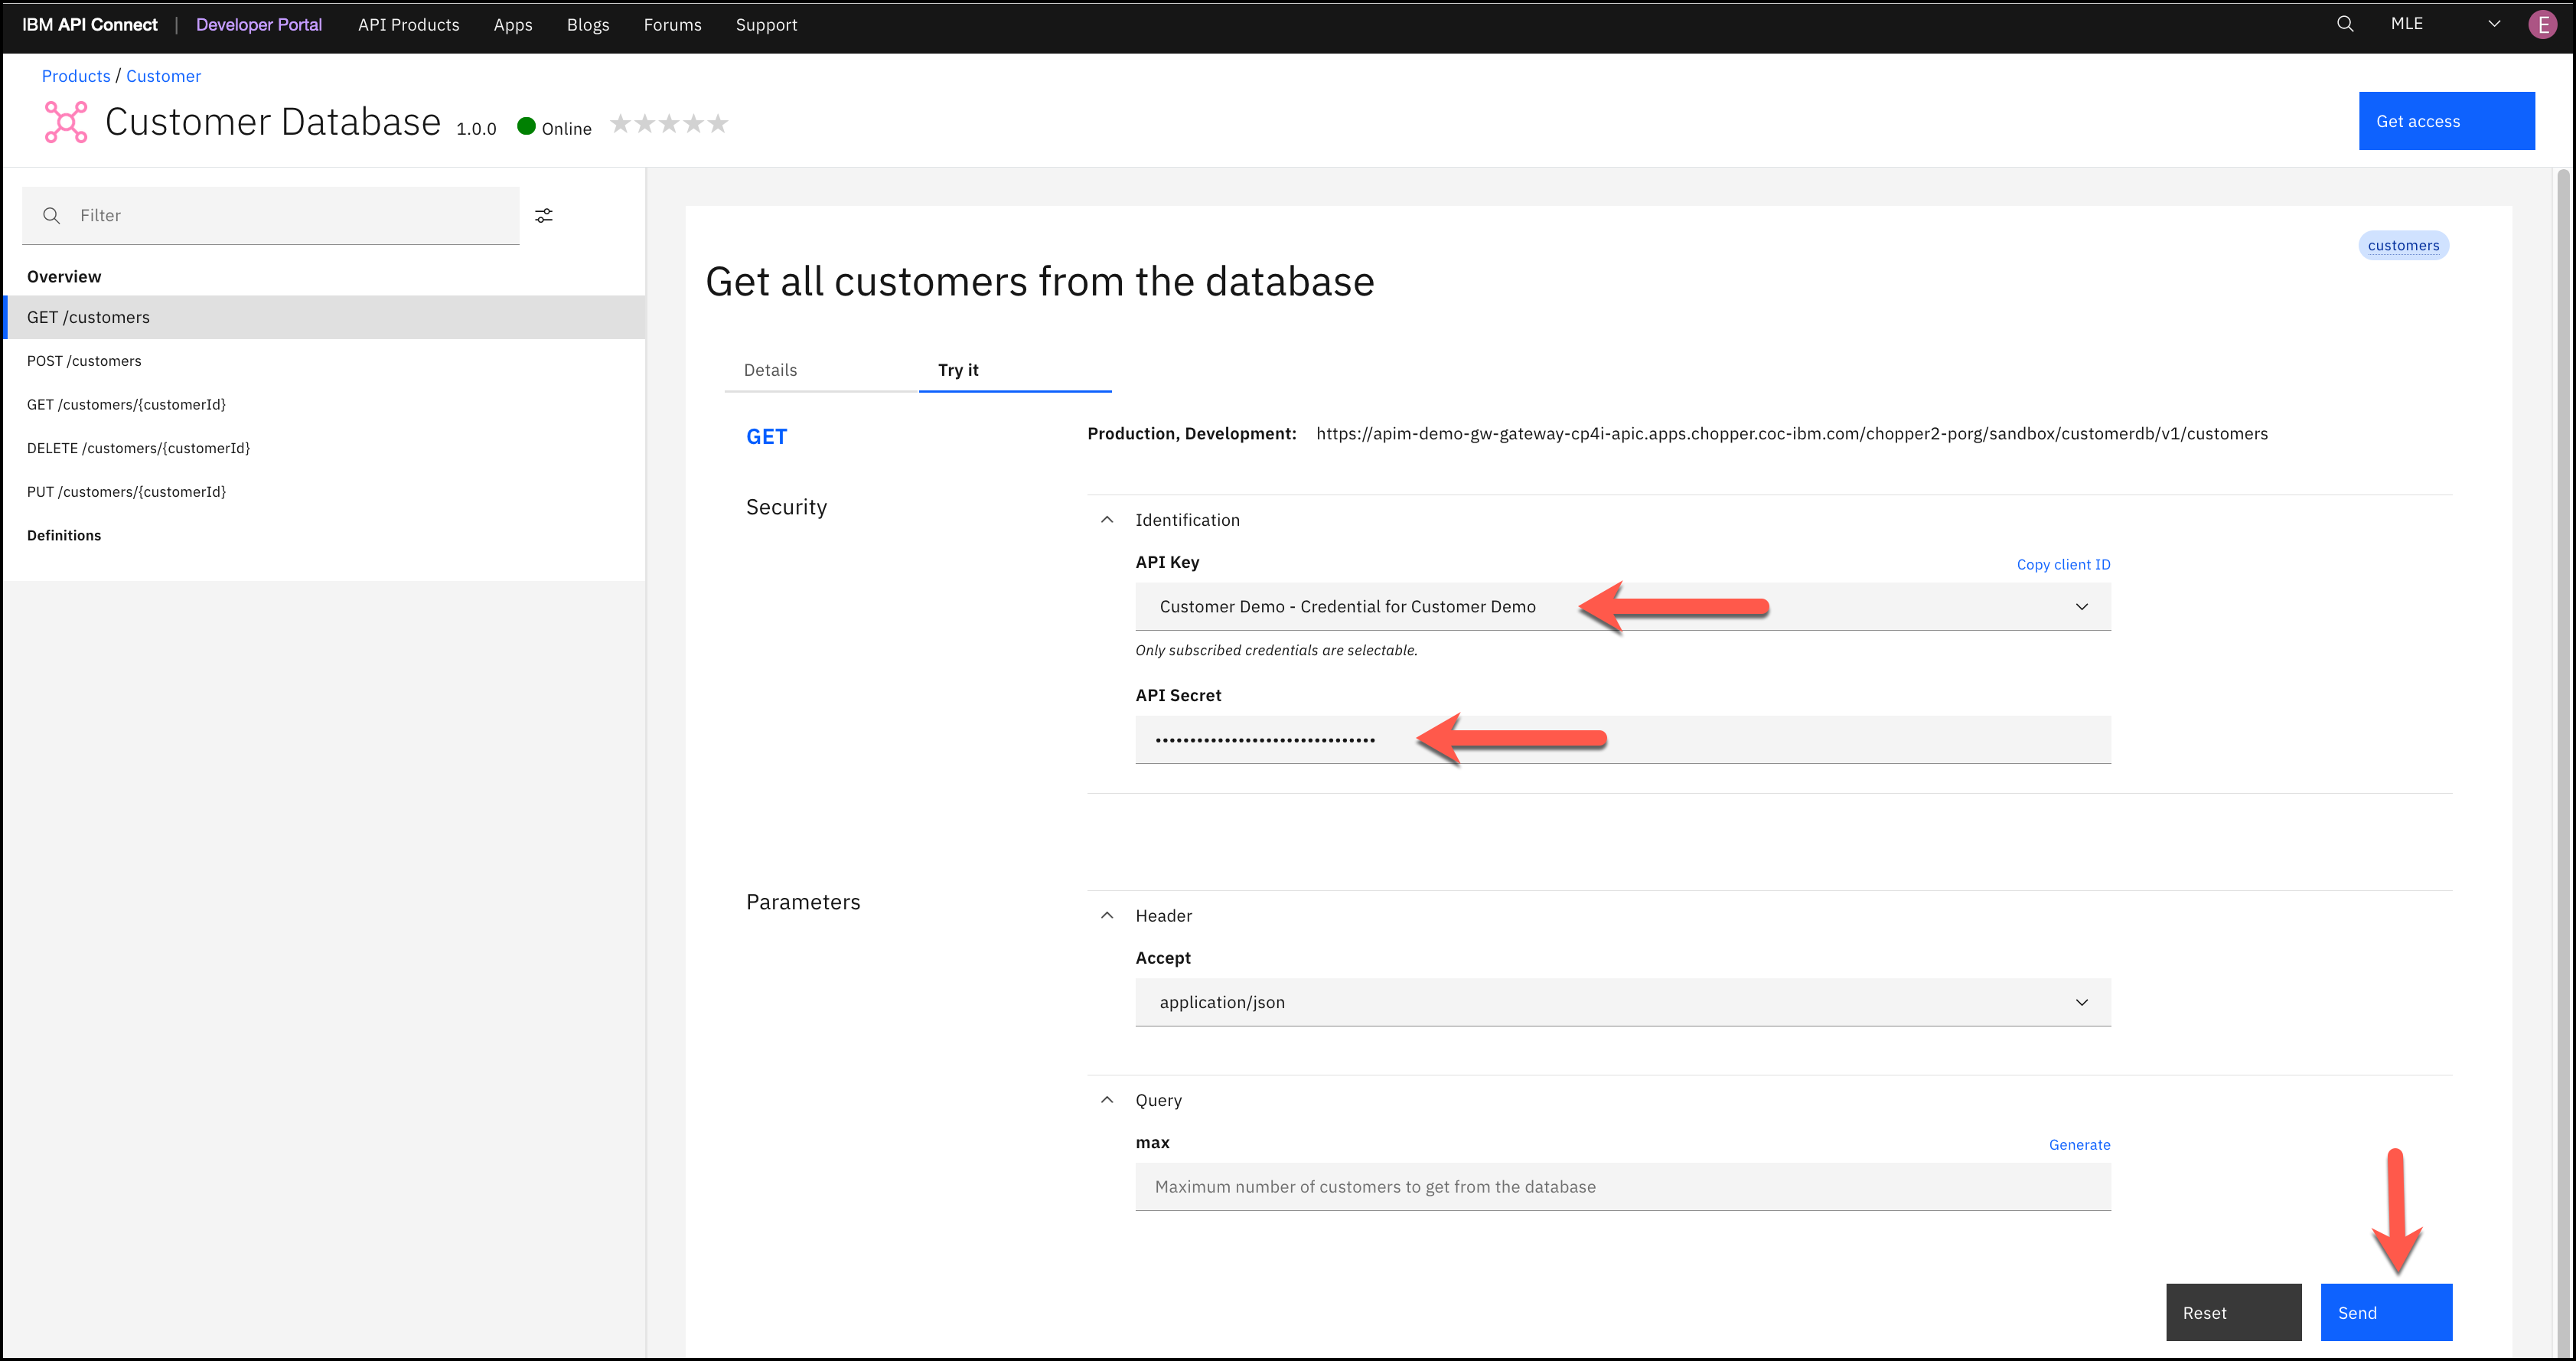Go to the Apps menu item
2576x1361 pixels.
[x=512, y=25]
